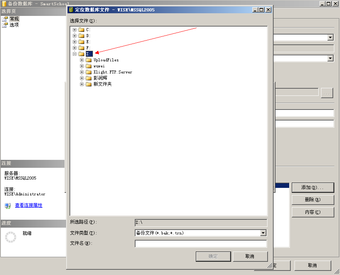The width and height of the screenshot is (340, 275).
Task: Click 取消 in the locate file dialog
Action: click(x=250, y=256)
